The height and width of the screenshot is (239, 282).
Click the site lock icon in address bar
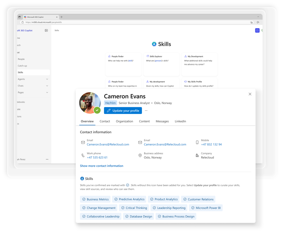[x=22, y=22]
